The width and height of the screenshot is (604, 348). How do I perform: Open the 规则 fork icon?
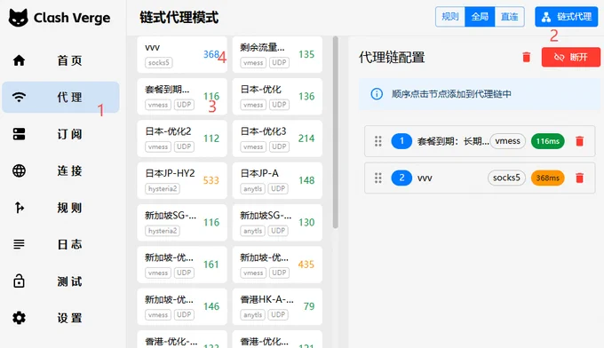pos(19,208)
